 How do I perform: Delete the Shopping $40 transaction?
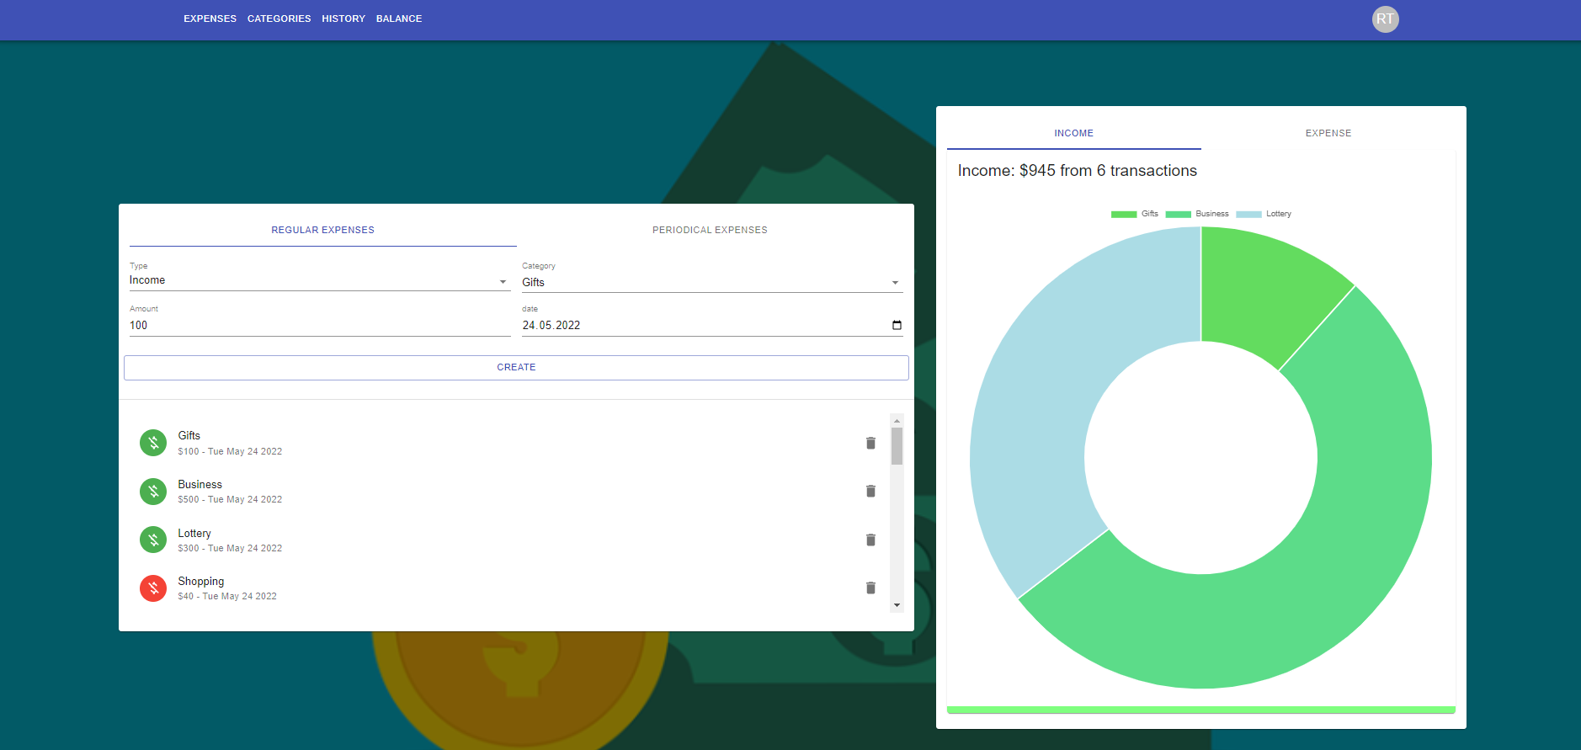click(x=870, y=588)
